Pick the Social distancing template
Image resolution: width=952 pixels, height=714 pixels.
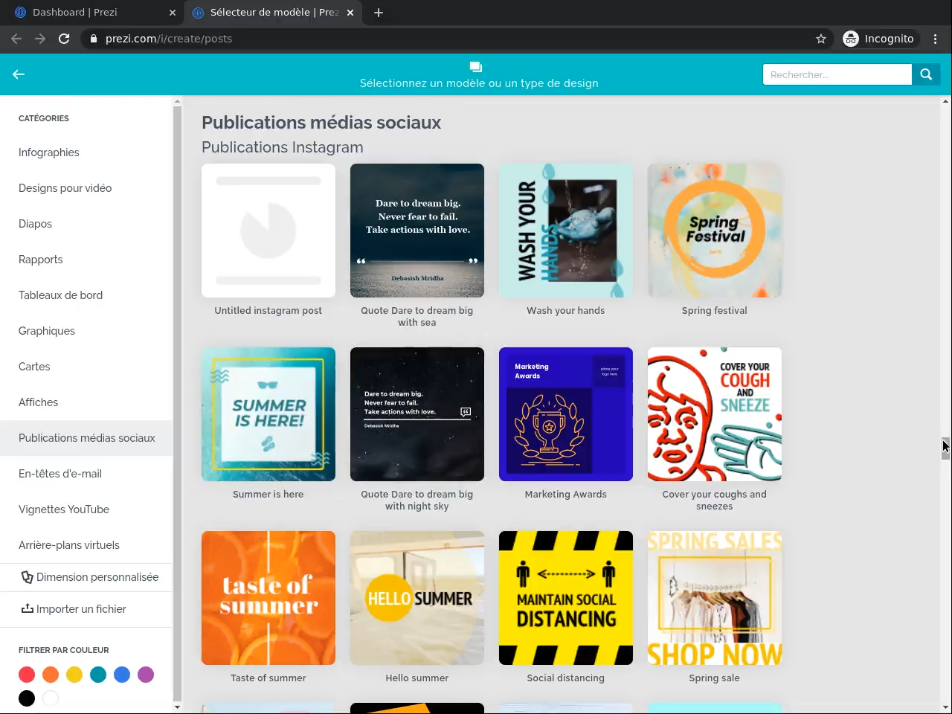tap(566, 598)
